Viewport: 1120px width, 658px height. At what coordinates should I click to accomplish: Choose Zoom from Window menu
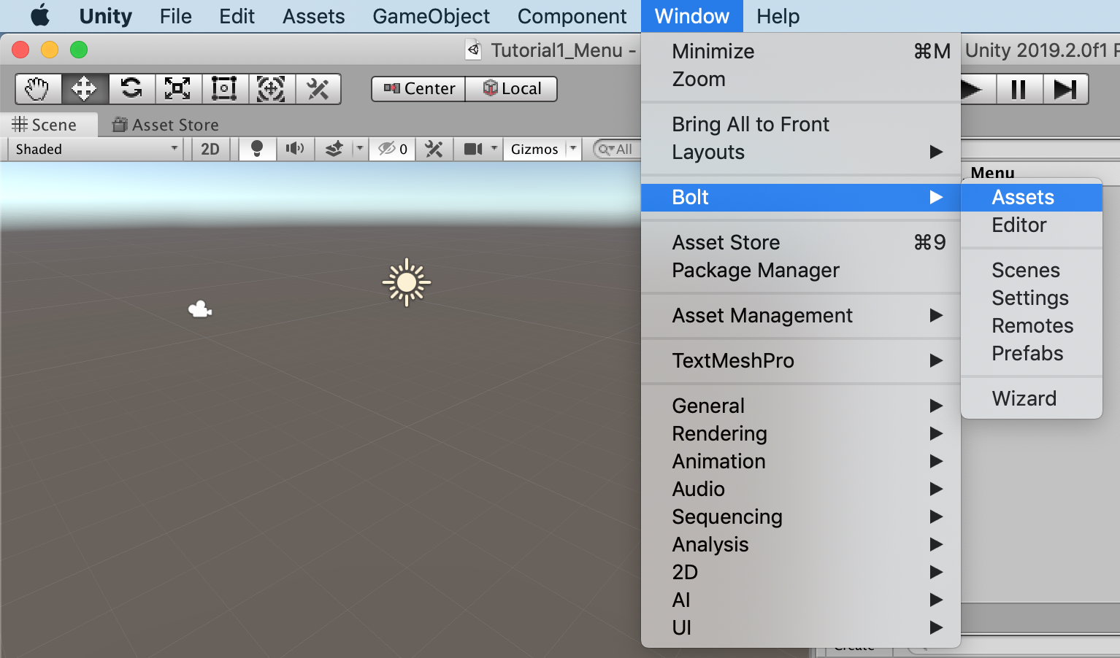801,79
